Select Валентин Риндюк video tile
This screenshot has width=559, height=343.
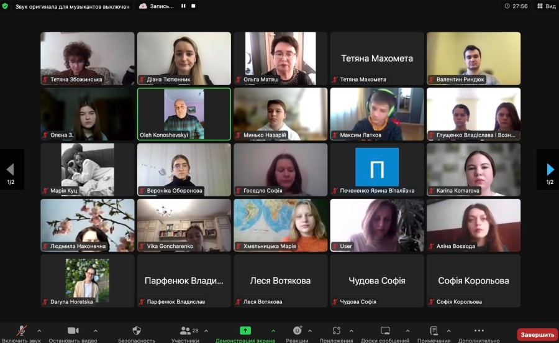click(474, 58)
